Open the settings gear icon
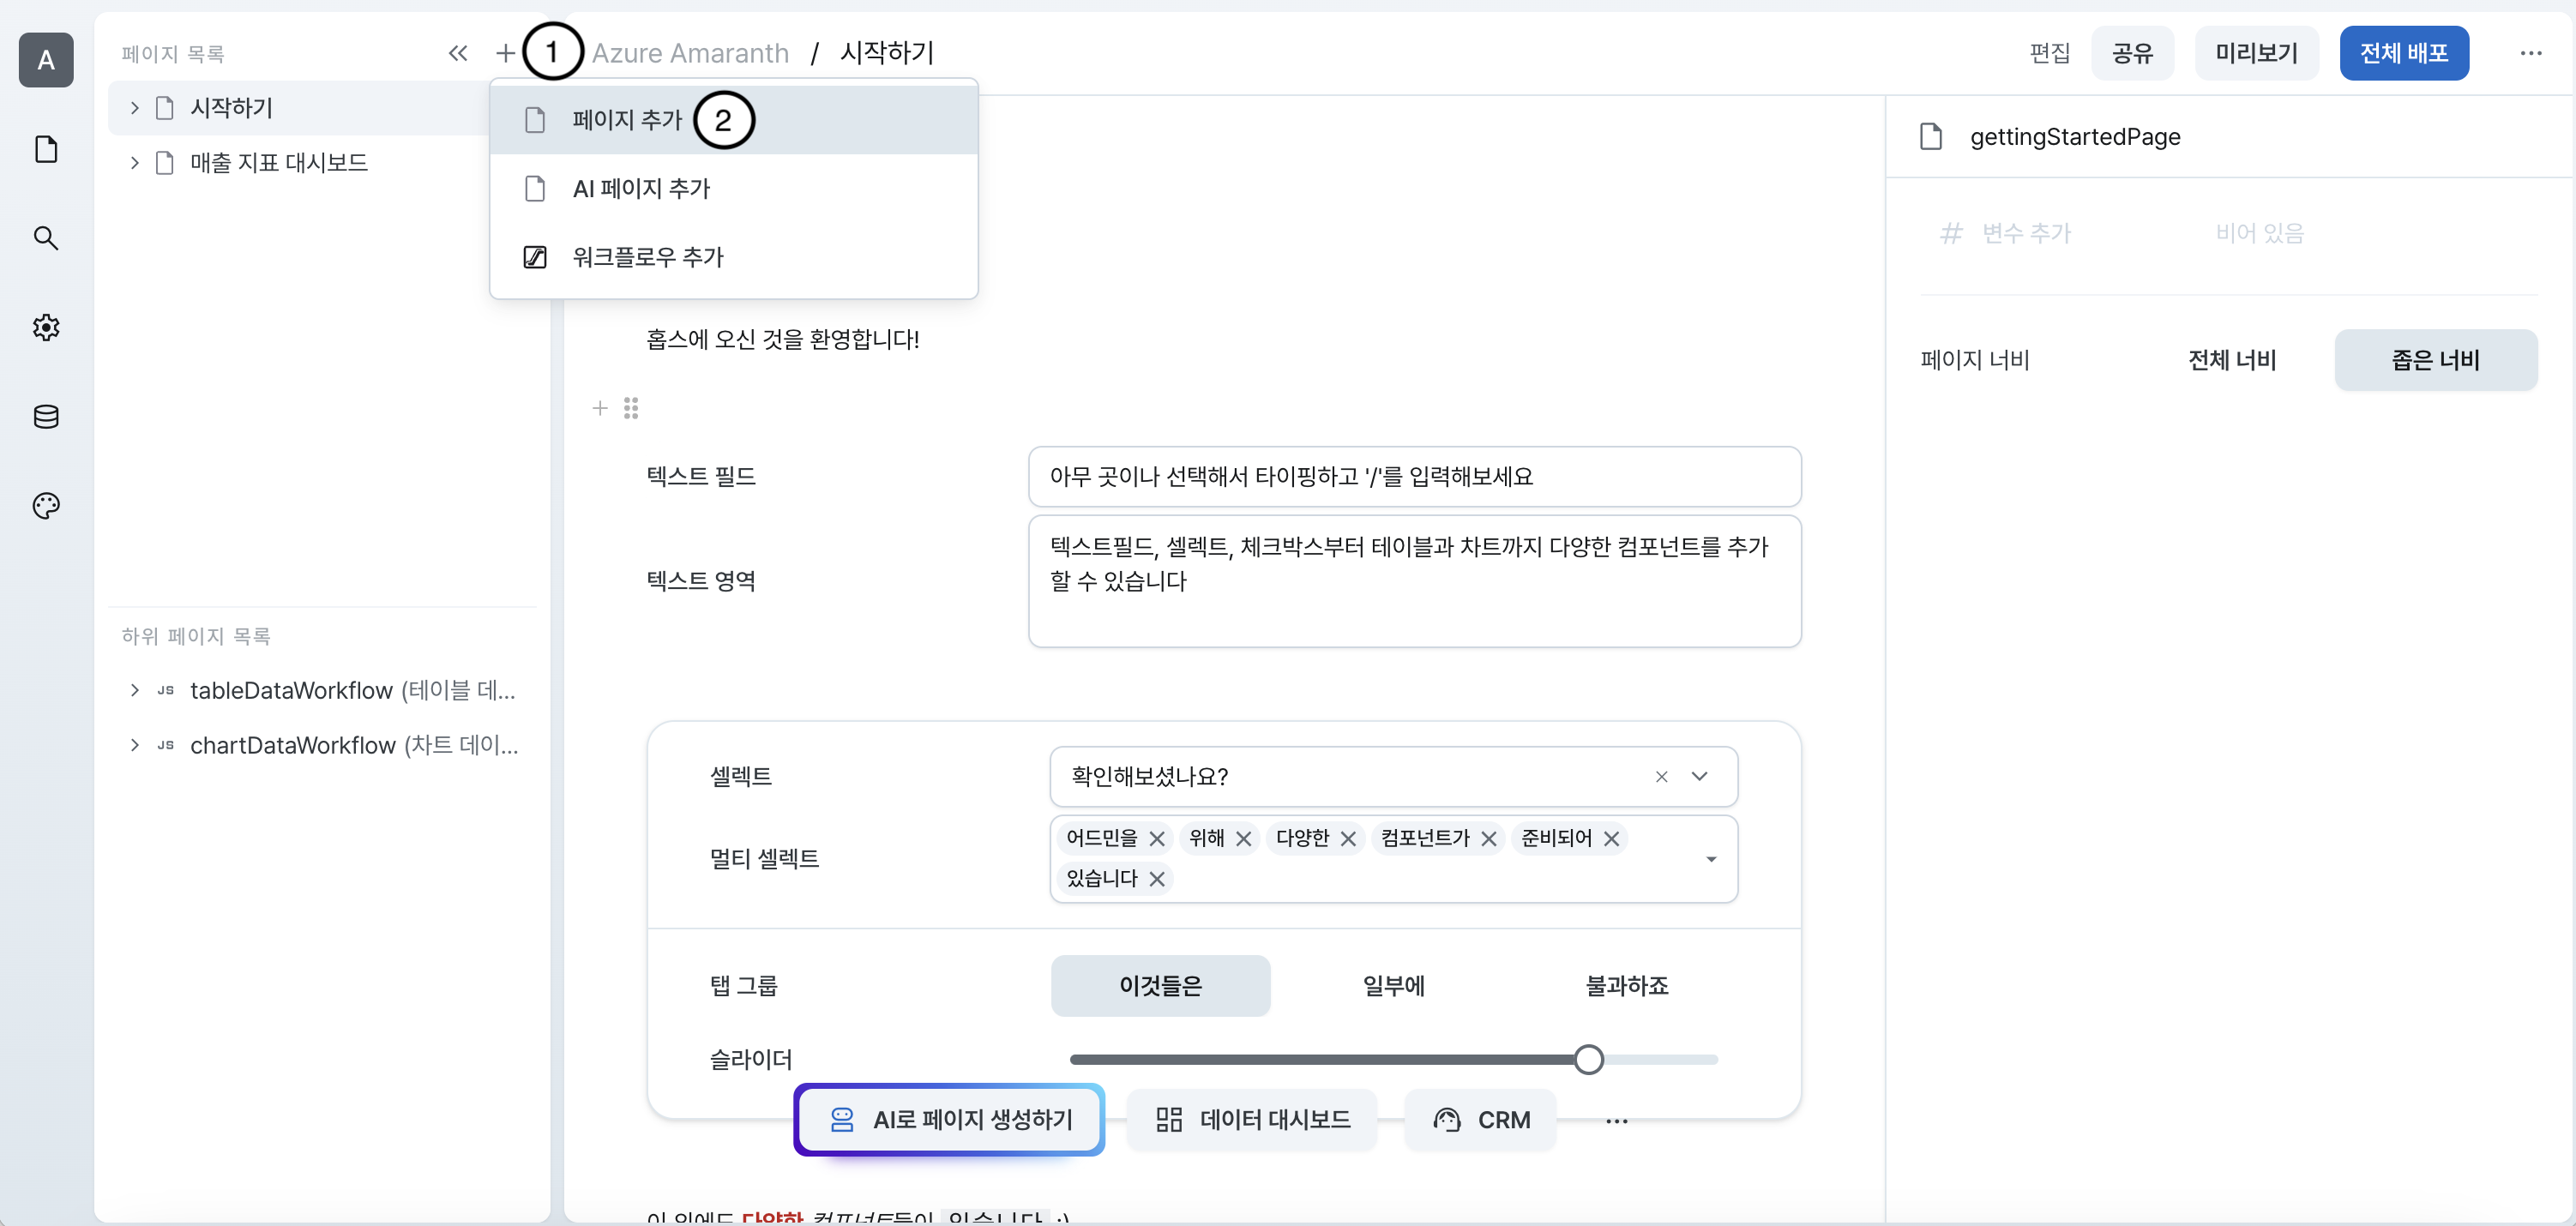 (46, 327)
